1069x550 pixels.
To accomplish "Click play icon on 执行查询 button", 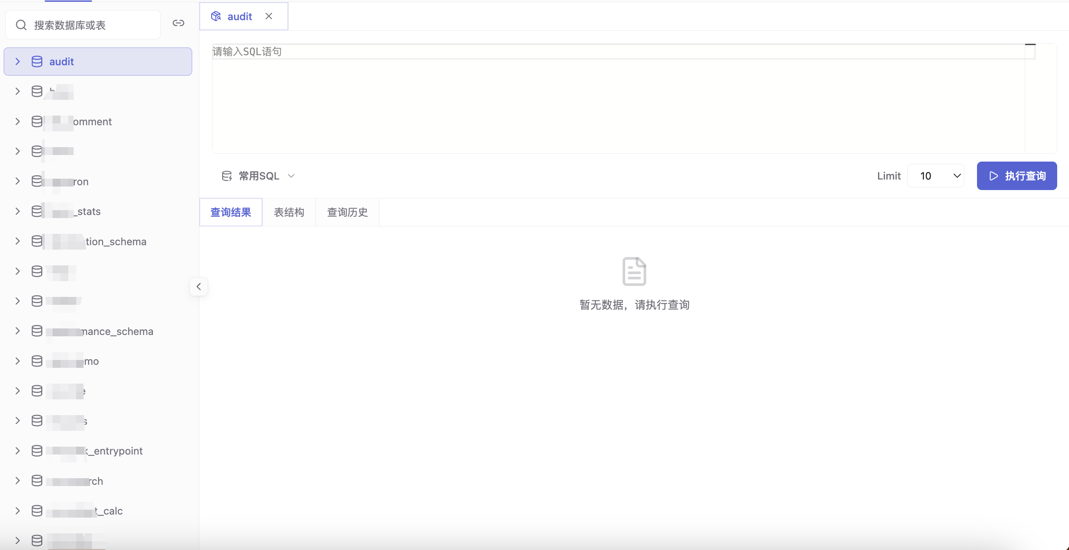I will pos(994,176).
